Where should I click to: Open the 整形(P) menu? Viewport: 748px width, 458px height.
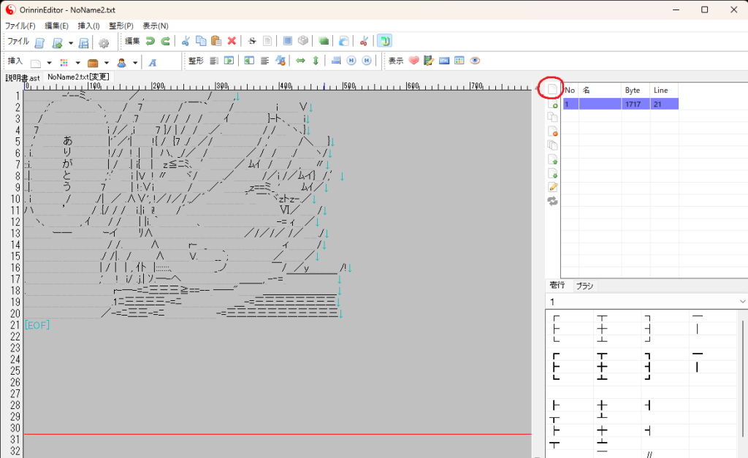click(x=121, y=26)
